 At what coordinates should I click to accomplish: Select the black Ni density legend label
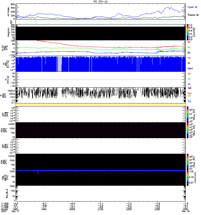[x=189, y=63]
